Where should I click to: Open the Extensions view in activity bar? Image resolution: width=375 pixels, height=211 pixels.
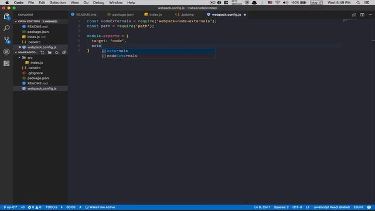[6, 63]
